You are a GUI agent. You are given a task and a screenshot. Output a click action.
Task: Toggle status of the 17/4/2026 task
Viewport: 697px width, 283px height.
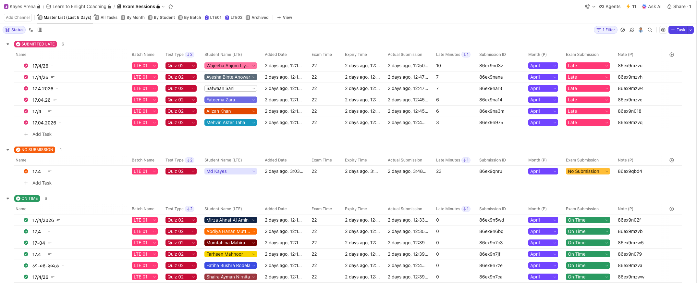[x=26, y=220]
